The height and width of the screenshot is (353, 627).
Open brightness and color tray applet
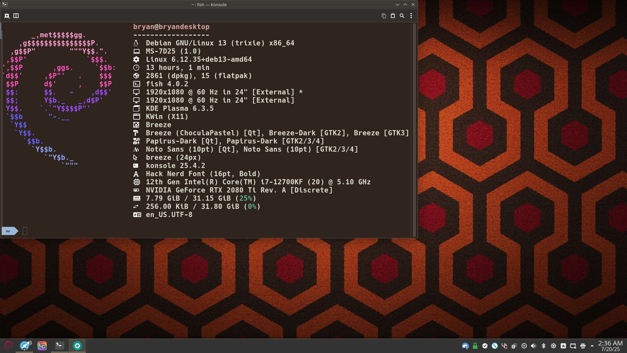point(554,346)
